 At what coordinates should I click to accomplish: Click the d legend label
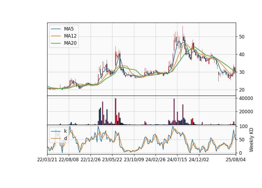click(x=65, y=138)
